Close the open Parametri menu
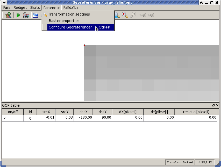The image size is (221, 167). [52, 8]
